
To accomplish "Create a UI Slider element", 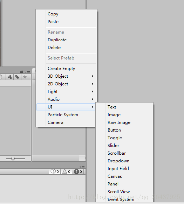I will 124,146.
